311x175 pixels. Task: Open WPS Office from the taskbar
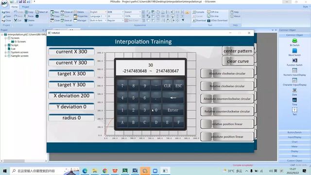[115, 171]
